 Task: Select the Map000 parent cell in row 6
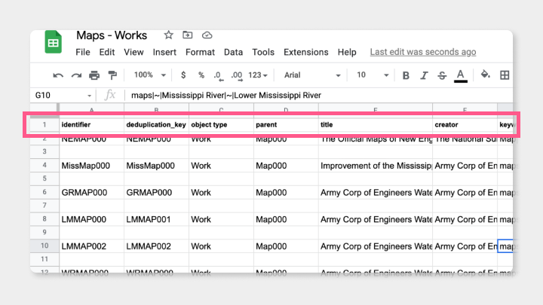pos(286,192)
